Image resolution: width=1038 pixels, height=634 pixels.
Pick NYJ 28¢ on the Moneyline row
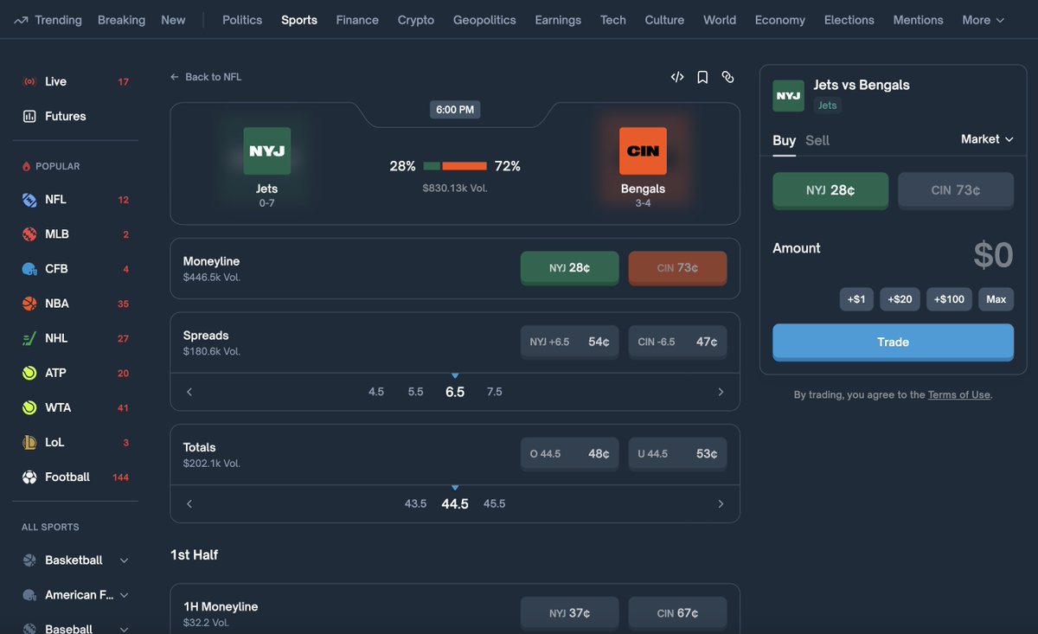569,268
